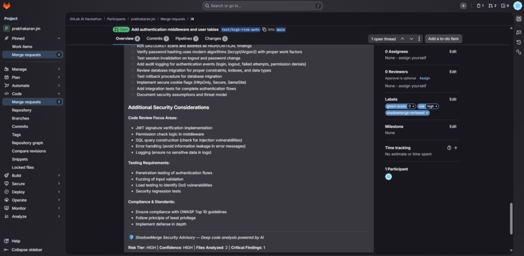Add time entry plus icon
This screenshot has width=524, height=256.
[x=456, y=147]
